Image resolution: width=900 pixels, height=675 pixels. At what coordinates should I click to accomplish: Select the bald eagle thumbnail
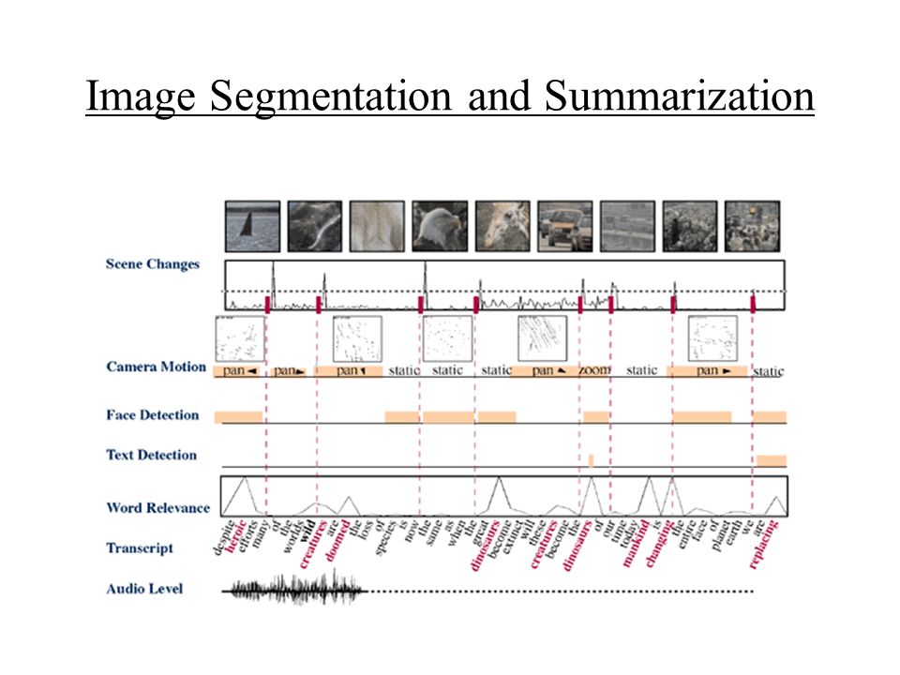pyautogui.click(x=440, y=226)
